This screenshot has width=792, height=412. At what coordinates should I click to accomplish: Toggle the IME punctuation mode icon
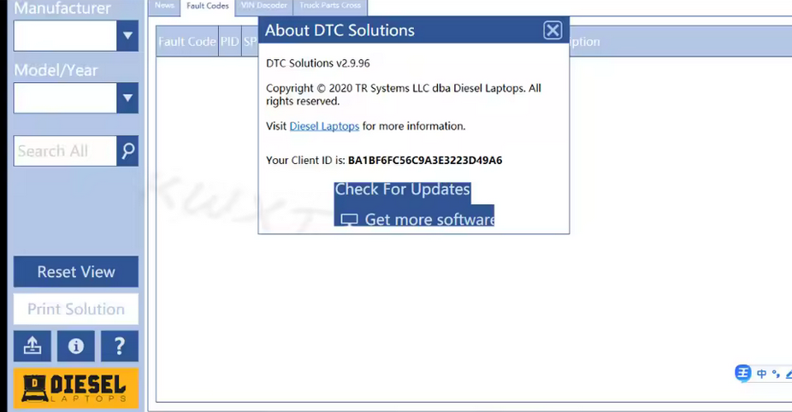776,374
